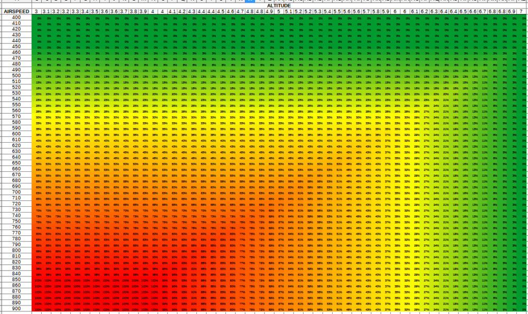The height and width of the screenshot is (314, 528).
Task: Select airspeed row label 770
Action: [16, 233]
